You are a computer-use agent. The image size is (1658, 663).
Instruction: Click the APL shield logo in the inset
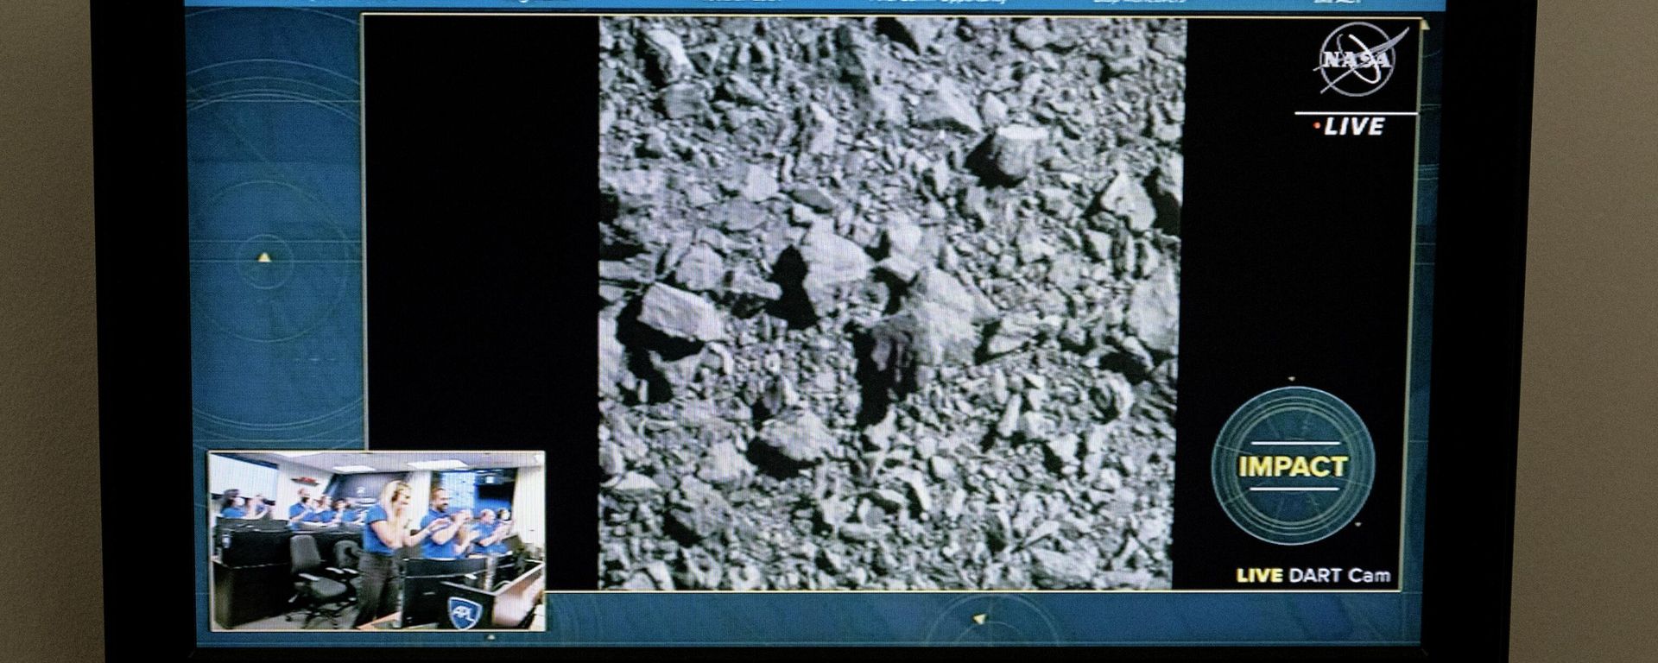(465, 611)
